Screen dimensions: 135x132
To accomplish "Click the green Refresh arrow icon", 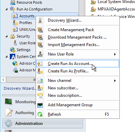I will (40, 114).
